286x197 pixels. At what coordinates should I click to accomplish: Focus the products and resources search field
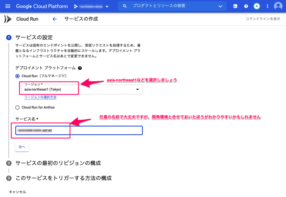[x=172, y=6]
